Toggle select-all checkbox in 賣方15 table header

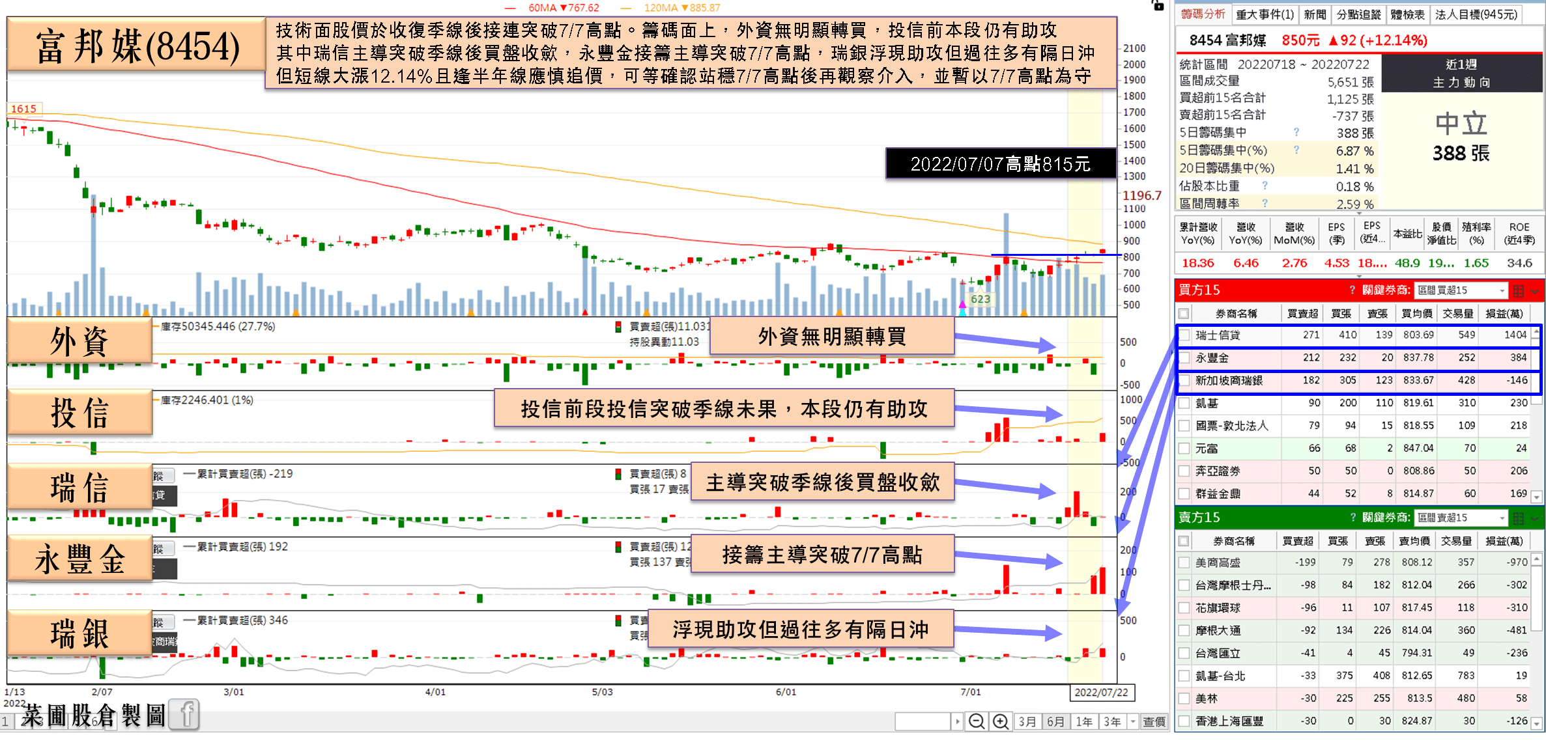point(1184,541)
